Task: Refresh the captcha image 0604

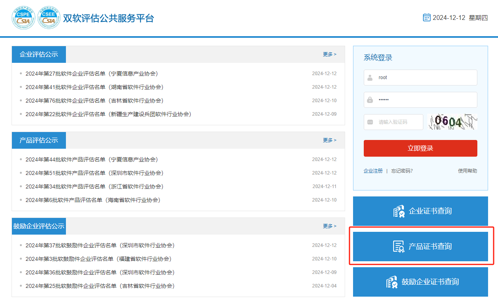Action: [452, 122]
